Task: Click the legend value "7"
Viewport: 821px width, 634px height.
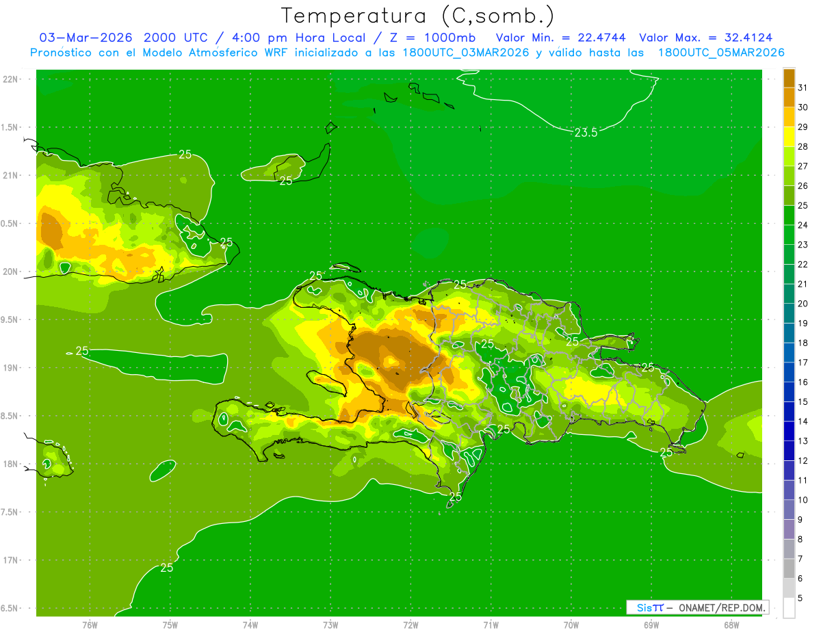Action: tap(800, 559)
